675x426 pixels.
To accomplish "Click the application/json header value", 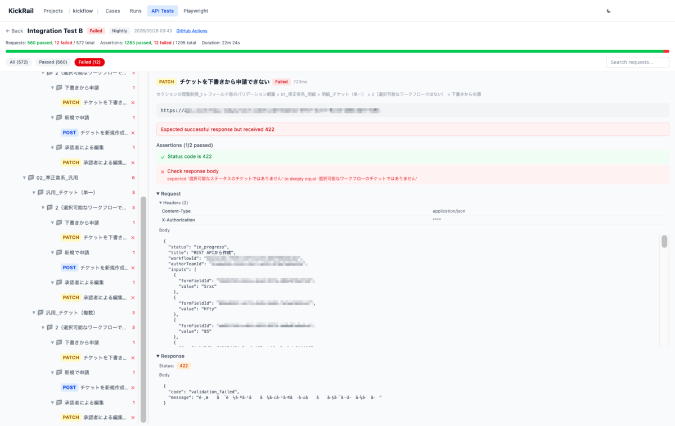I will point(449,211).
